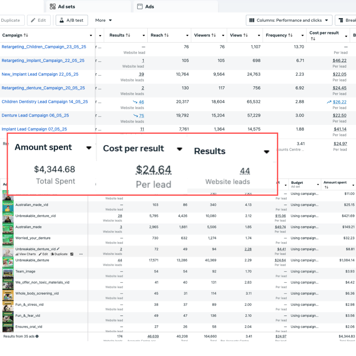Click the info icon next to Results from 35 ads
356x356 pixels.
click(37, 336)
